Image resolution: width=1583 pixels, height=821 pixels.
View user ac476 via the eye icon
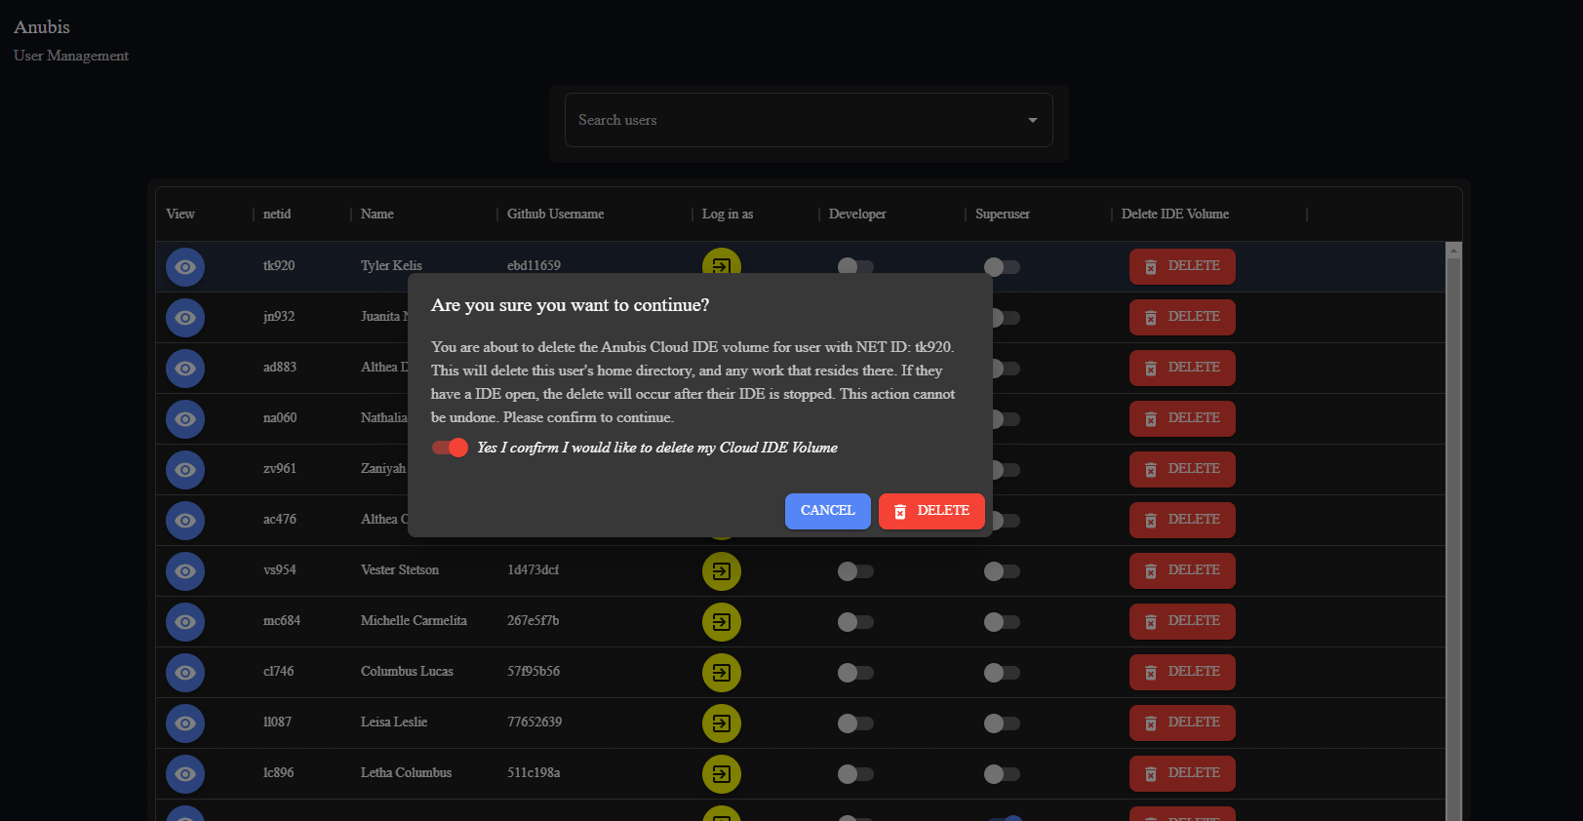pyautogui.click(x=185, y=521)
